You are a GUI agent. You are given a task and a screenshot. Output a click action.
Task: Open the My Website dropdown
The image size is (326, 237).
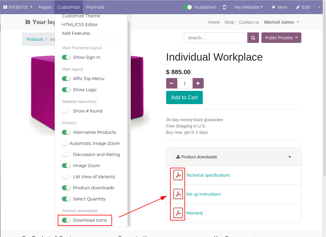249,7
